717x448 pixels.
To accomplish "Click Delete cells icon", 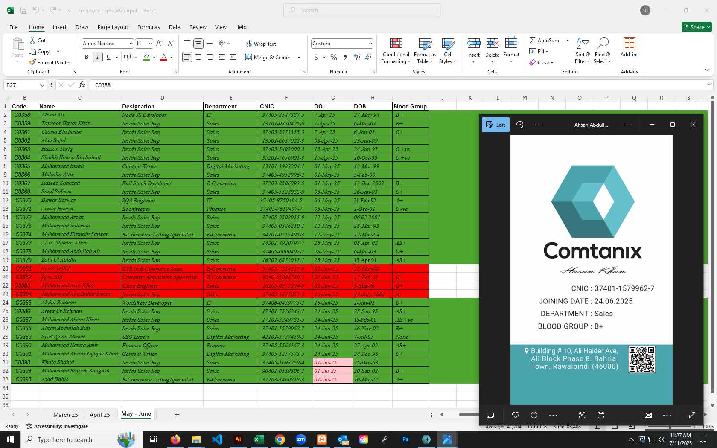I will (x=492, y=43).
